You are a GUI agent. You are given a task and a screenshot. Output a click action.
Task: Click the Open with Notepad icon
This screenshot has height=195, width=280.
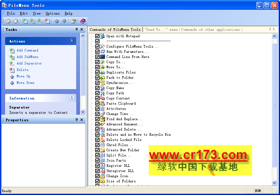point(102,36)
